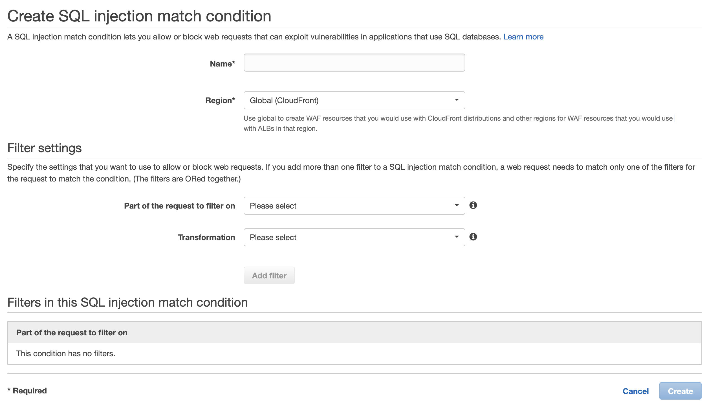
Task: Expand the Transformation Please select box
Action: (x=354, y=237)
